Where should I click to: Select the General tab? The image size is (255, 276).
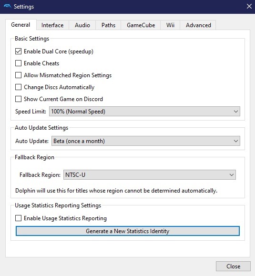21,25
